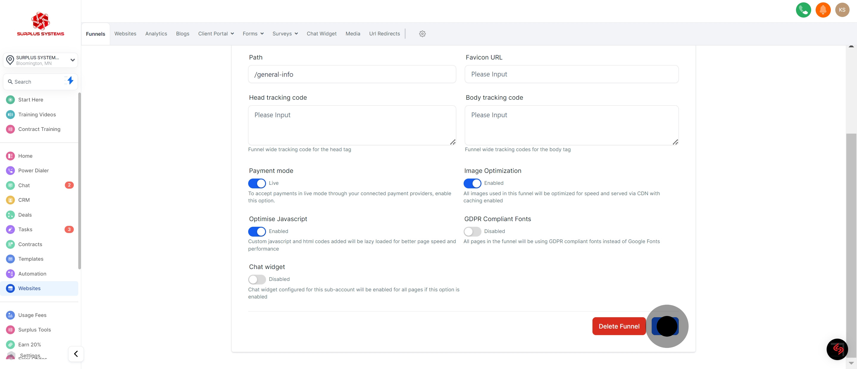Open the Power Dialer sidebar icon
The image size is (857, 369).
pos(10,171)
